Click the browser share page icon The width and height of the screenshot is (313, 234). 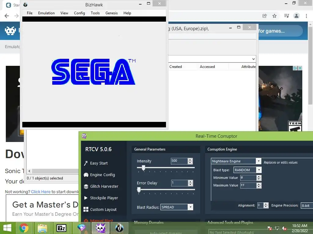click(x=265, y=16)
